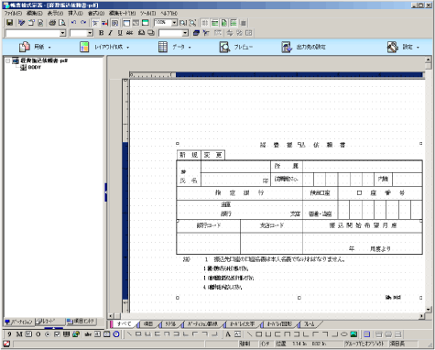
Task: Switch to the すべて tab
Action: (x=124, y=323)
